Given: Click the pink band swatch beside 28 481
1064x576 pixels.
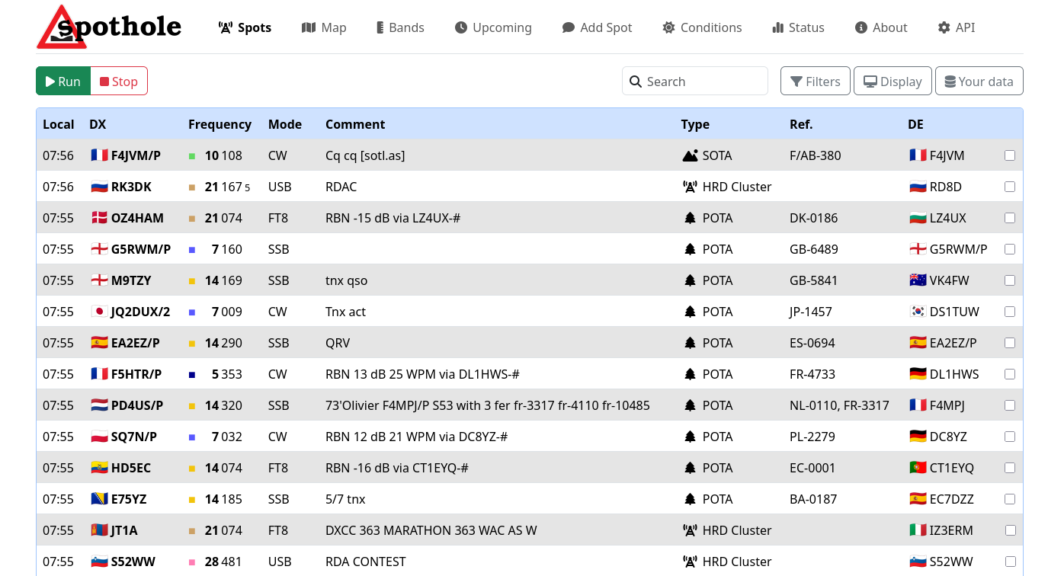Looking at the screenshot, I should click(x=192, y=562).
